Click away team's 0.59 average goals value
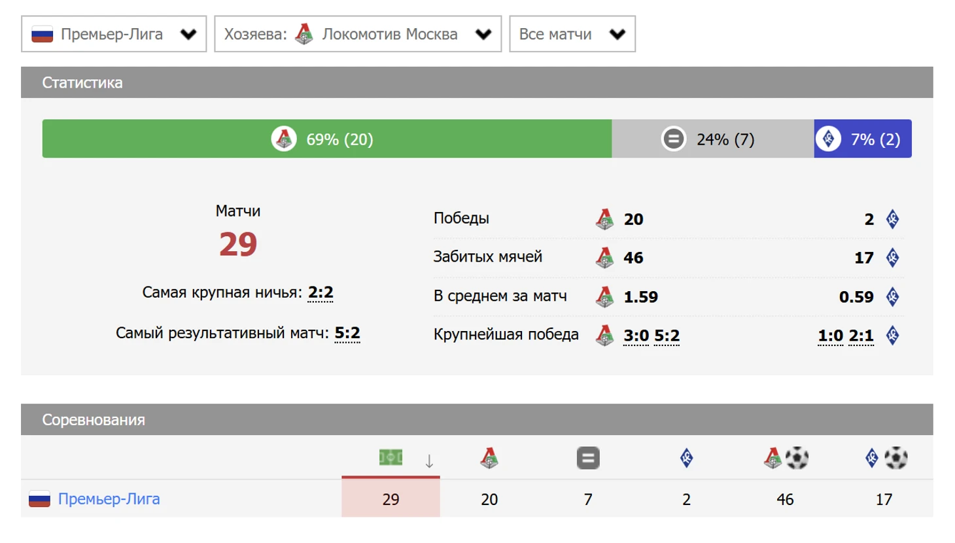 (856, 297)
